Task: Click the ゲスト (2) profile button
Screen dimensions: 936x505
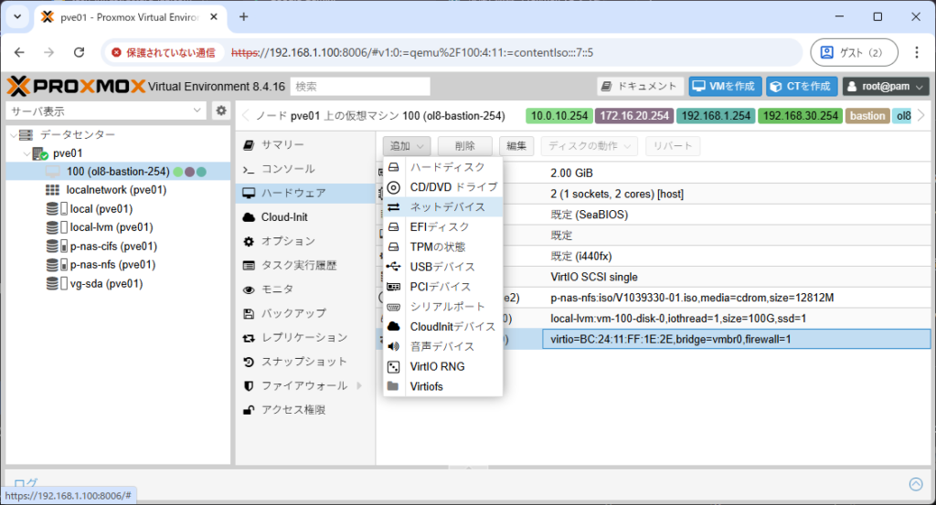Action: coord(854,52)
